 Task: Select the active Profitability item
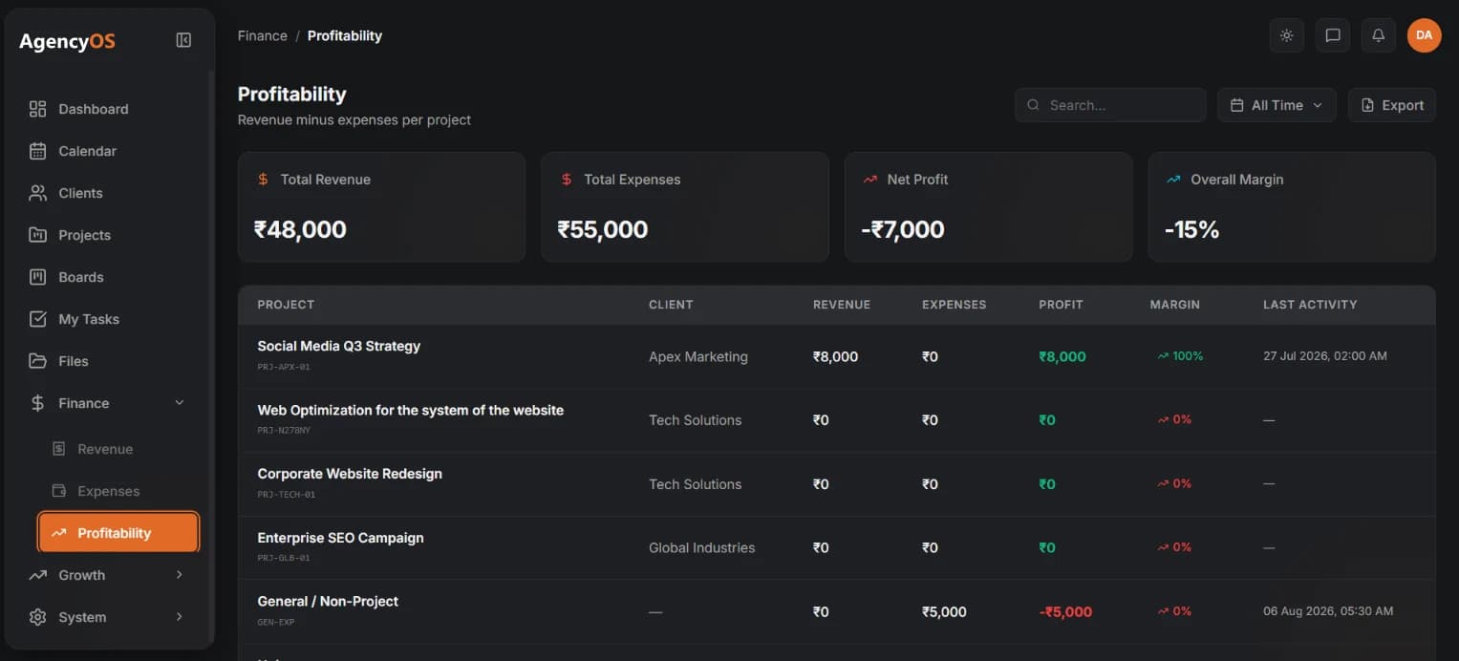118,533
